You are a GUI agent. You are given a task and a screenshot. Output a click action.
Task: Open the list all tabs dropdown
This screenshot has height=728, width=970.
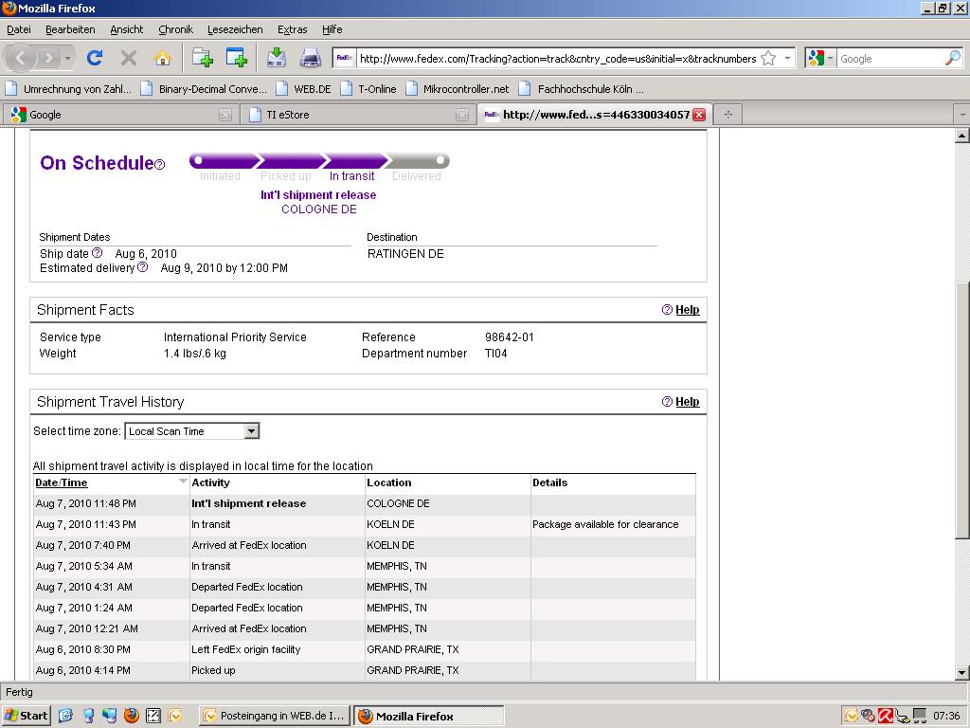(x=961, y=115)
